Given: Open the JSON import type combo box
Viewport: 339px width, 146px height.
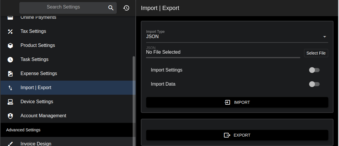Looking at the screenshot, I should (x=232, y=37).
